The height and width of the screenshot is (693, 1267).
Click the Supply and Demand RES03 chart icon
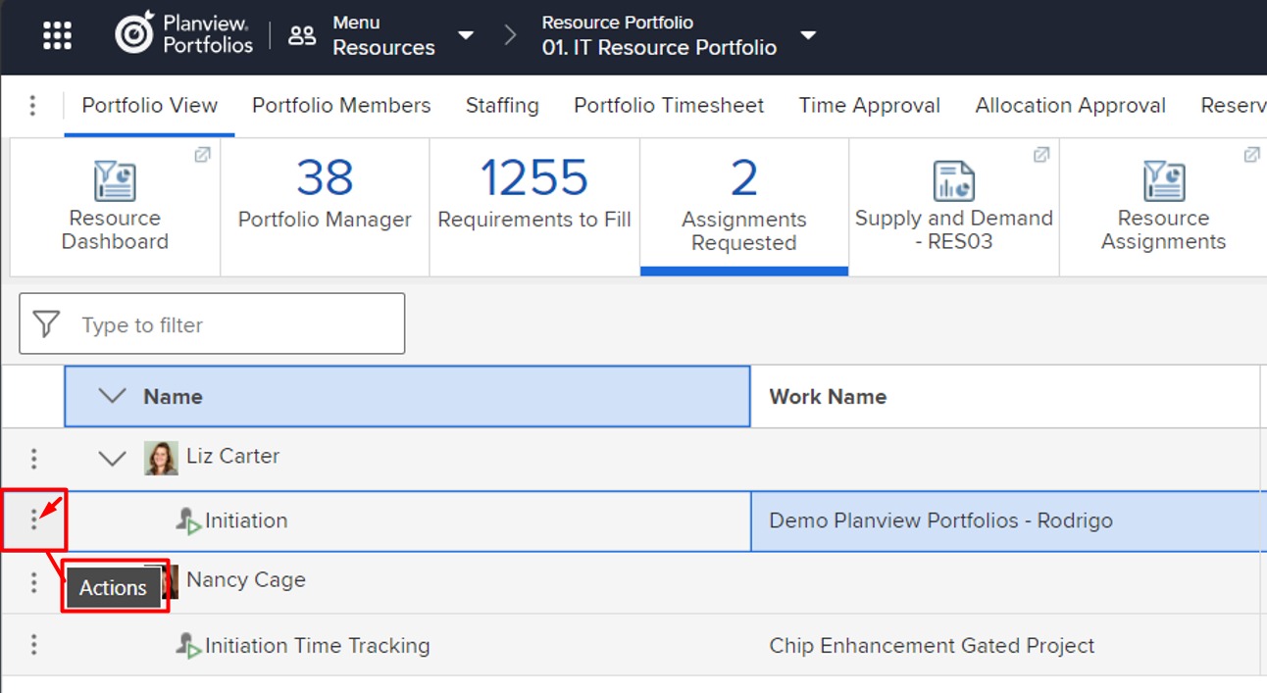[x=953, y=181]
